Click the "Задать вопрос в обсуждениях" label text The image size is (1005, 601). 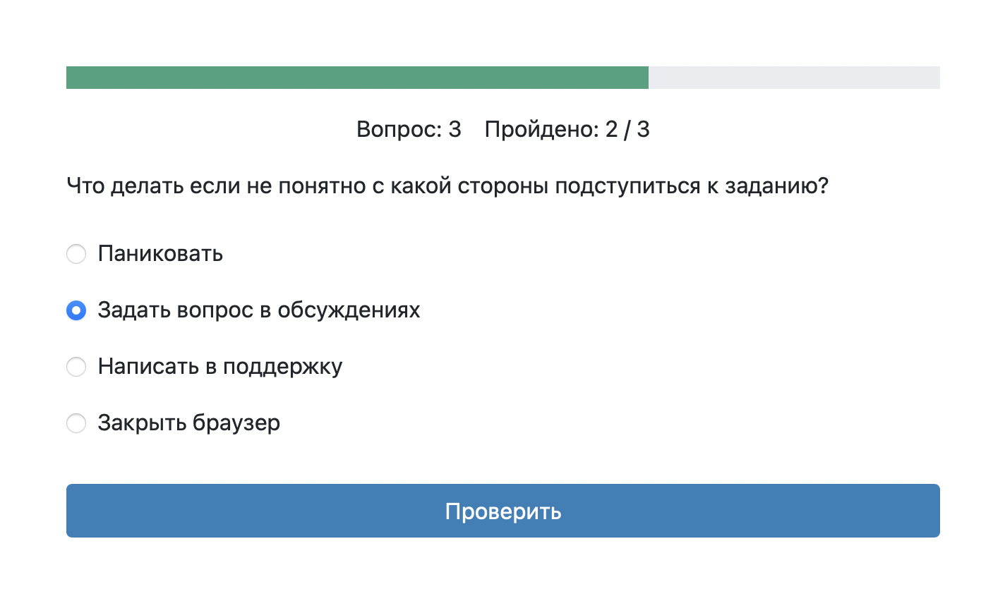258,310
